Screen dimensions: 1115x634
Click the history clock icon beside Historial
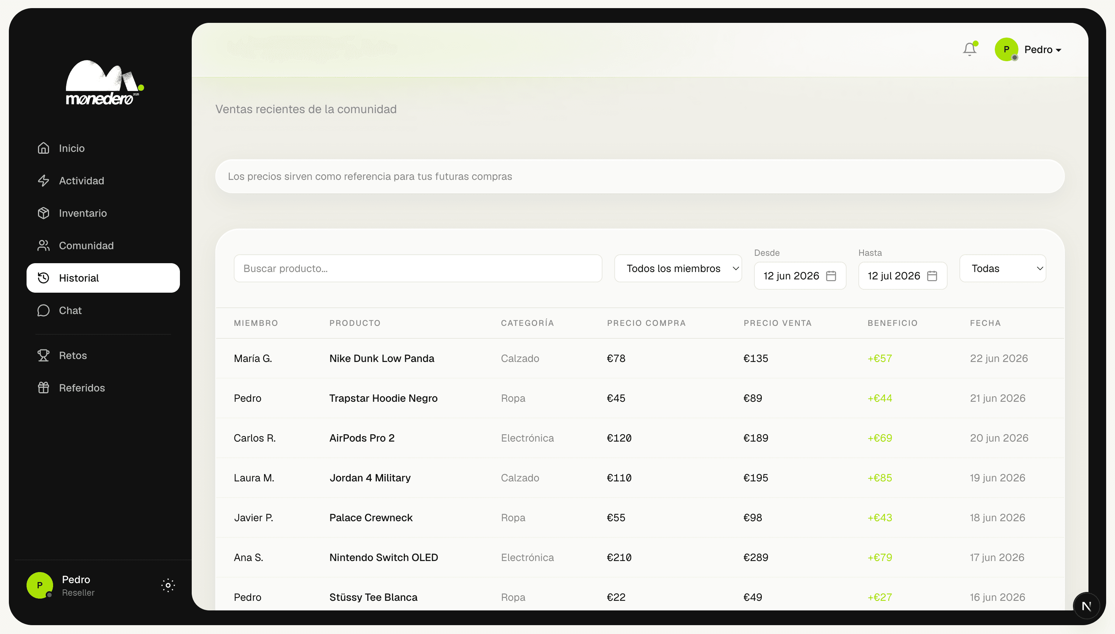(x=44, y=278)
